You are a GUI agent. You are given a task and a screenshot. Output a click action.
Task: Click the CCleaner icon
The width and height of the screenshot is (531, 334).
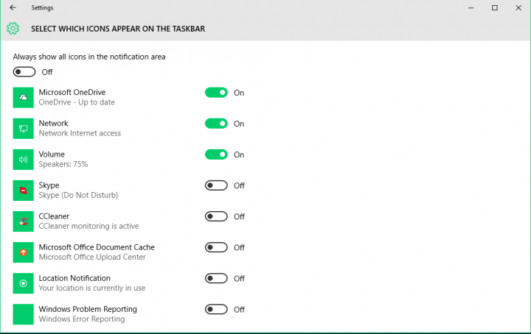(x=23, y=221)
